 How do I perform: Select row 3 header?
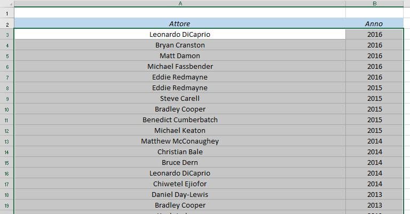click(x=7, y=35)
